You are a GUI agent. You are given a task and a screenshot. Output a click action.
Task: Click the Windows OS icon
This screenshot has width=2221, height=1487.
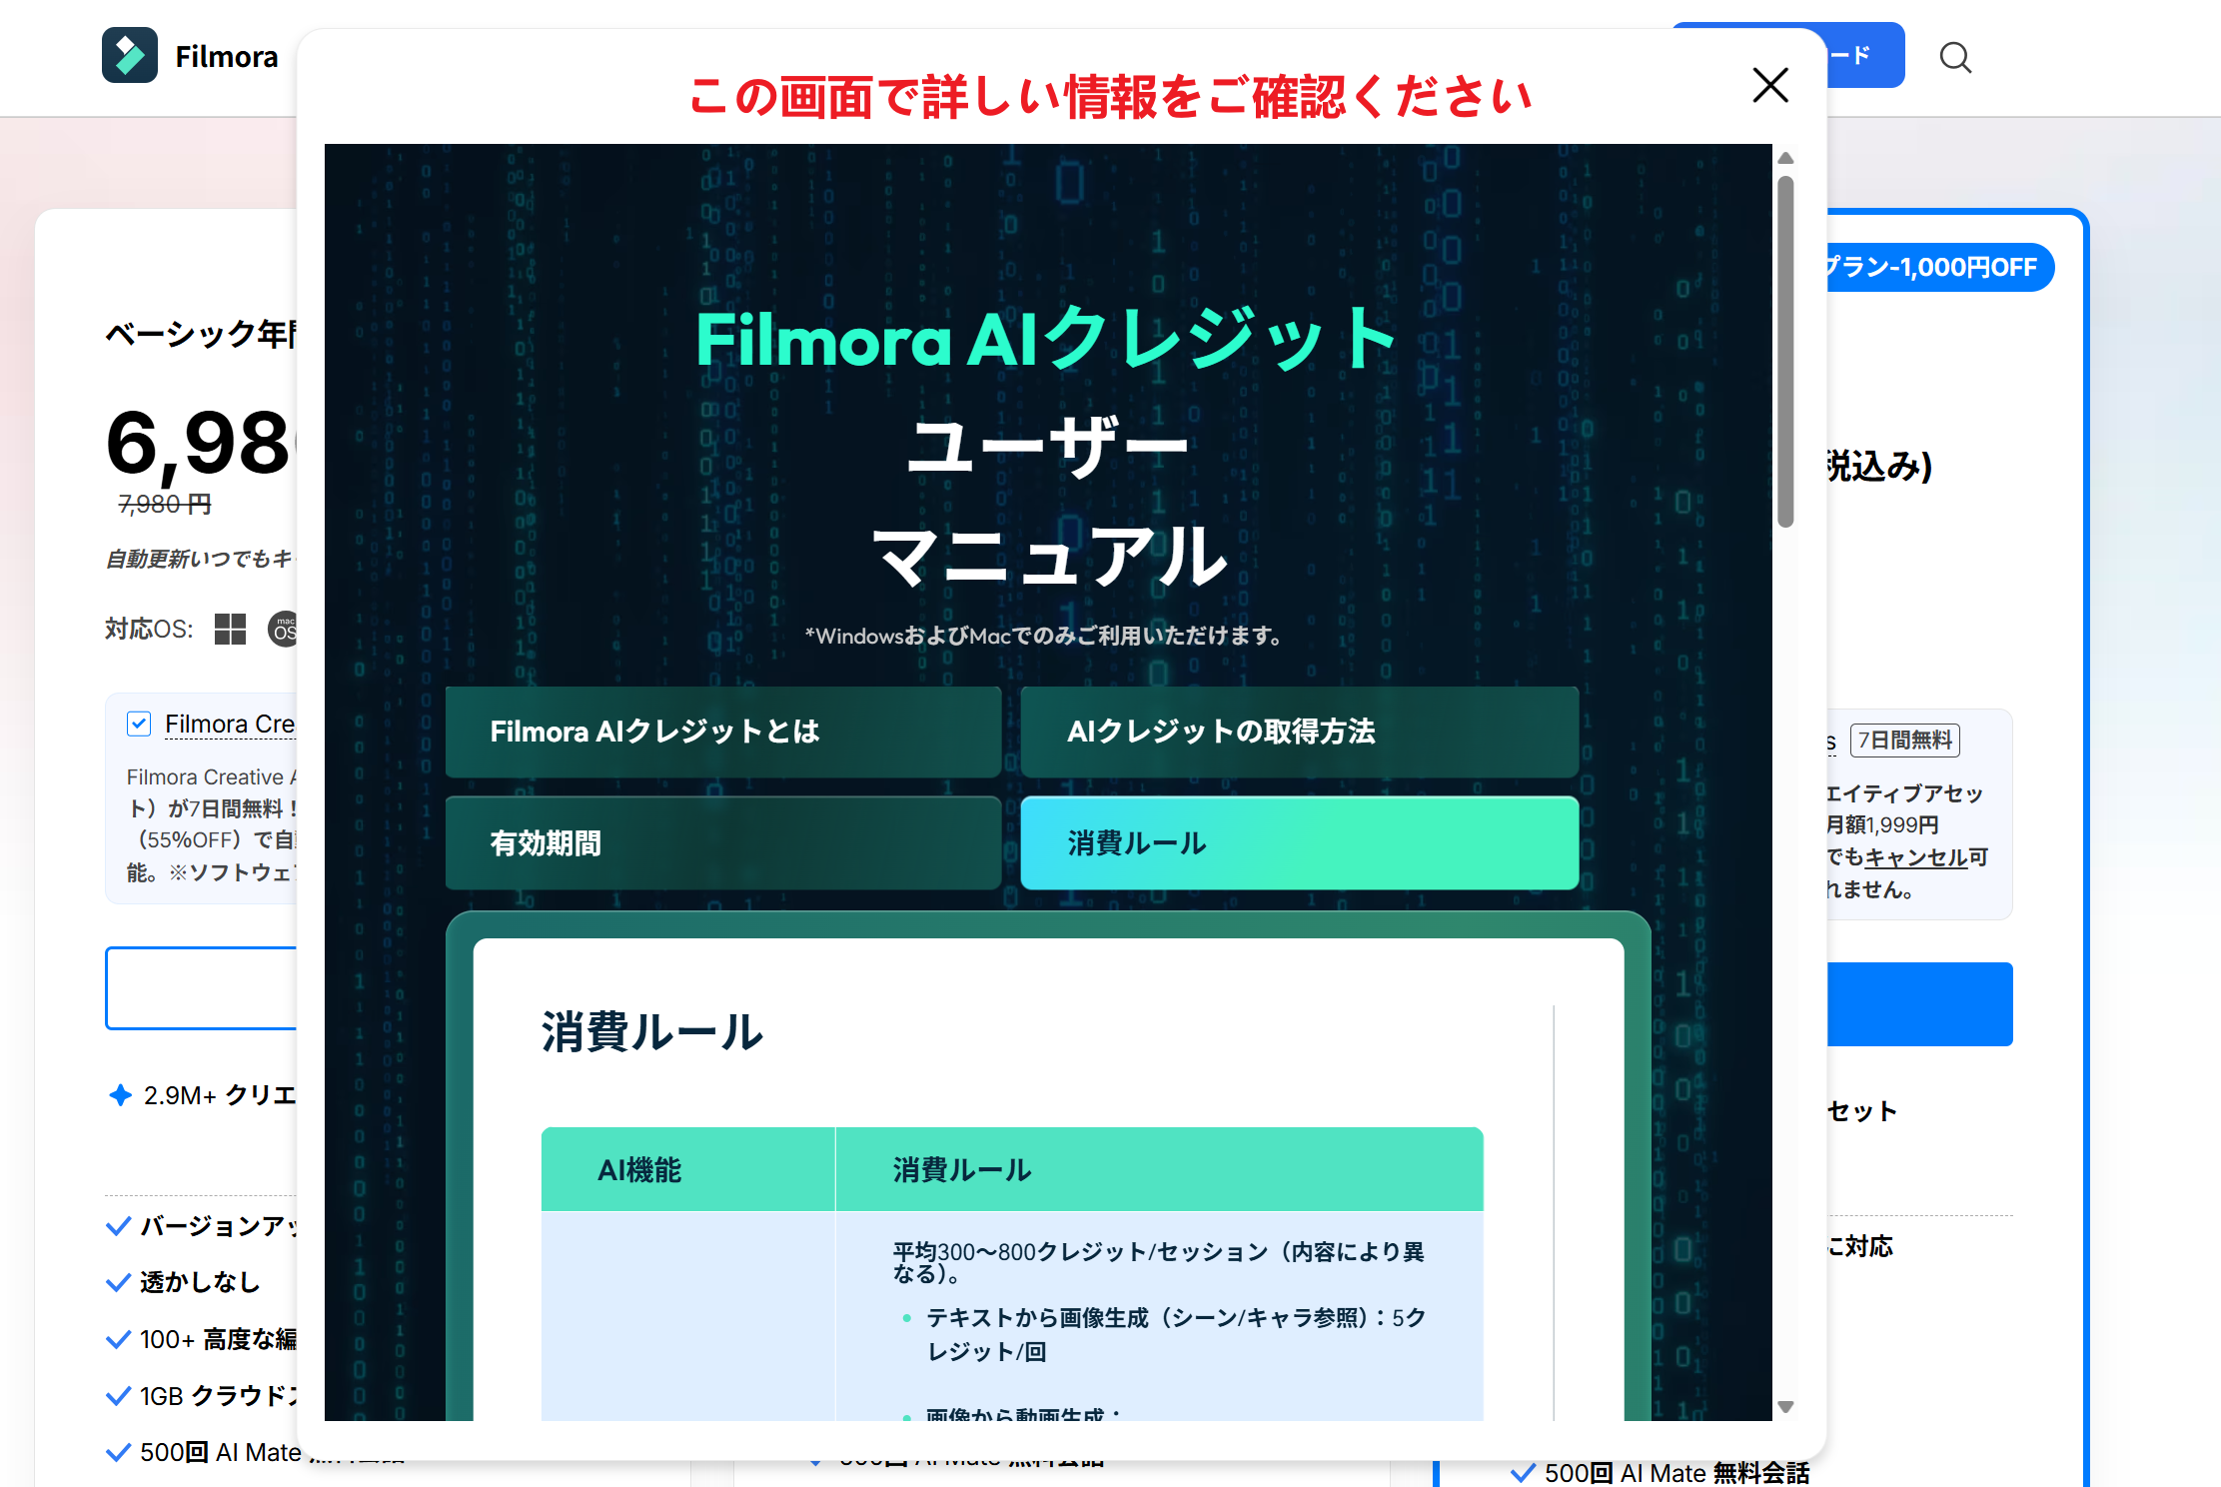point(230,629)
